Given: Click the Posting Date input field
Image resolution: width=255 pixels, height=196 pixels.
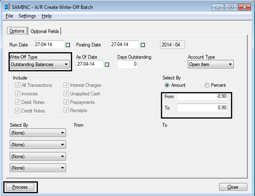Looking at the screenshot, I should (x=124, y=45).
